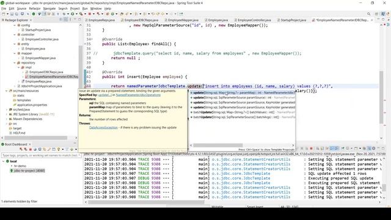Open the NamedParameterJdbcOperations link in Javadoc

(138, 95)
